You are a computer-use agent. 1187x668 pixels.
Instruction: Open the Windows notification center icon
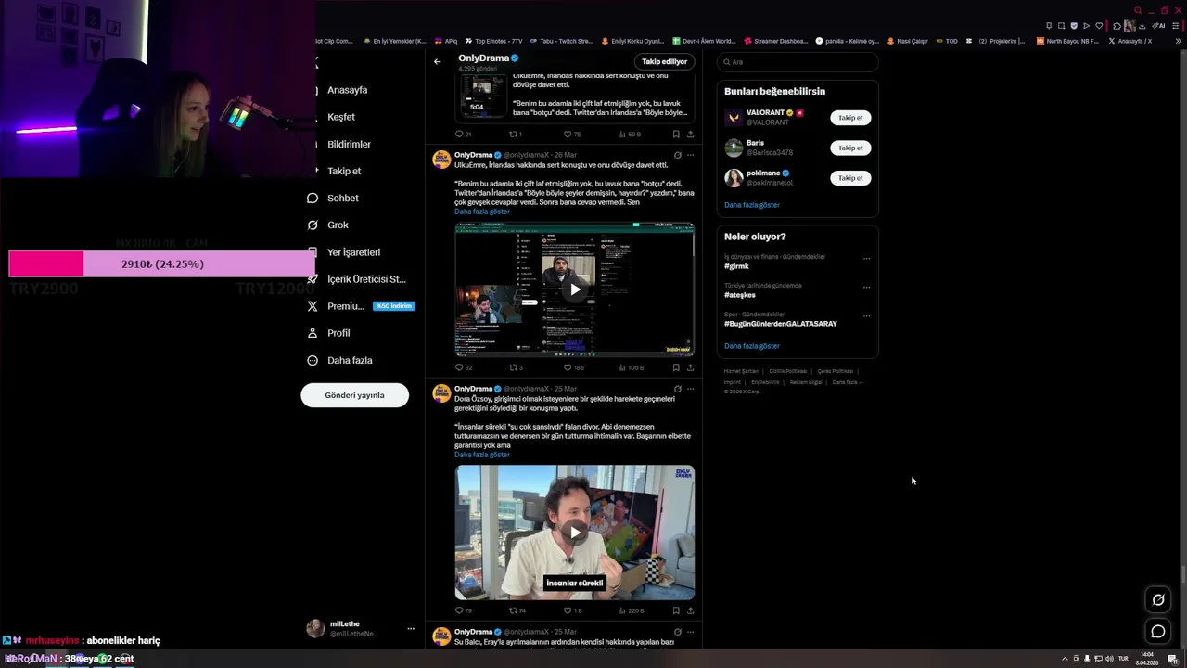coord(1173,659)
